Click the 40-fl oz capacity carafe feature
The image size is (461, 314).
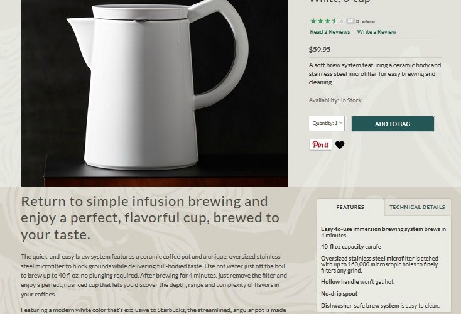pyautogui.click(x=351, y=247)
